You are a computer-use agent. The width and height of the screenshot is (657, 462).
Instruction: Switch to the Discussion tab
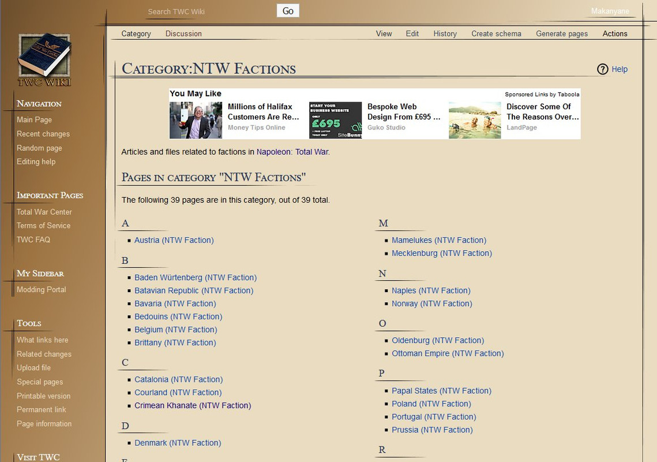click(x=183, y=33)
